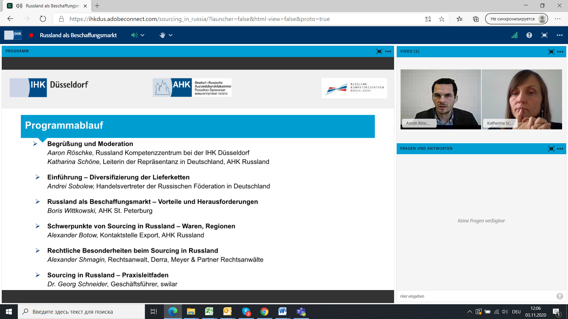568x319 pixels.
Task: Maximize Fragen und Antworten pod
Action: point(551,149)
